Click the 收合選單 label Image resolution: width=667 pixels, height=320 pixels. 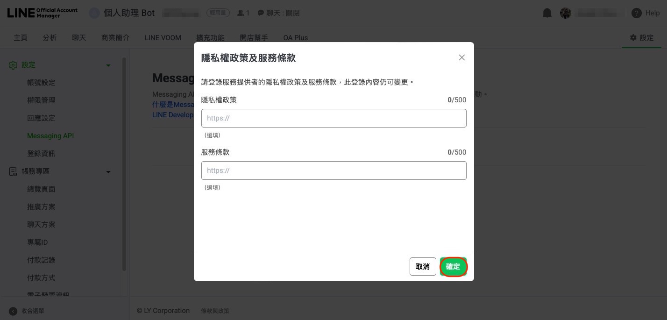coord(33,311)
